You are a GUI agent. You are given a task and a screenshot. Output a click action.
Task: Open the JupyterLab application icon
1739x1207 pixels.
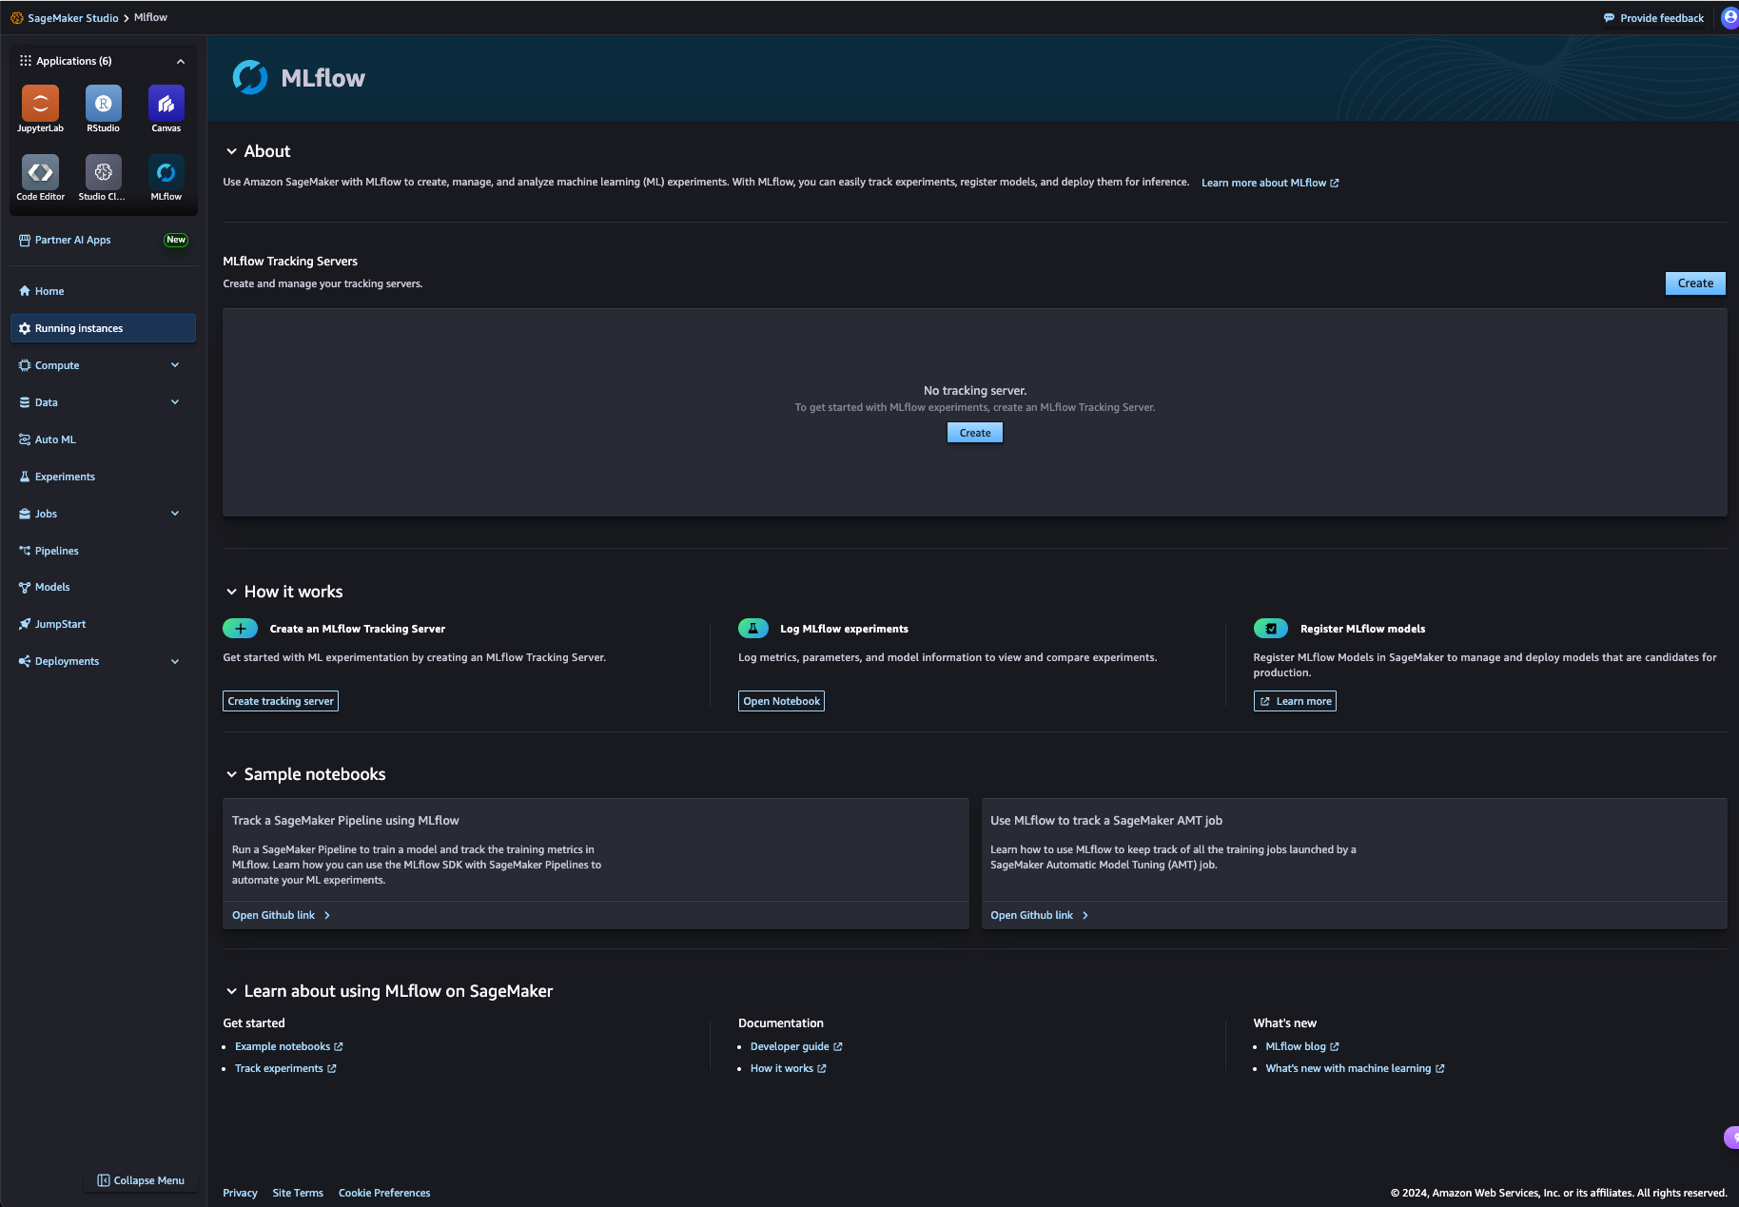click(40, 104)
